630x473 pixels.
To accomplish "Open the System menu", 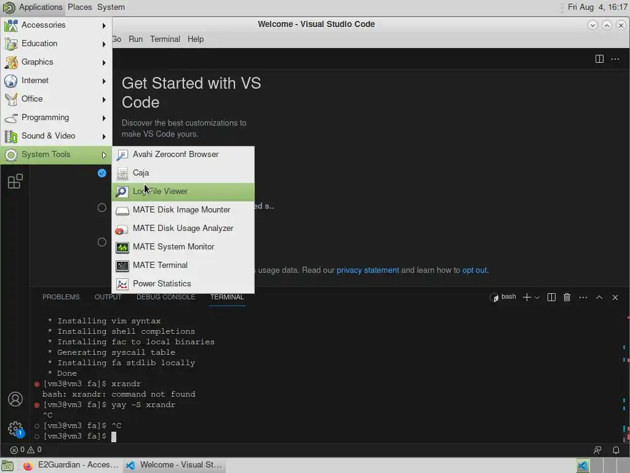I will [111, 7].
